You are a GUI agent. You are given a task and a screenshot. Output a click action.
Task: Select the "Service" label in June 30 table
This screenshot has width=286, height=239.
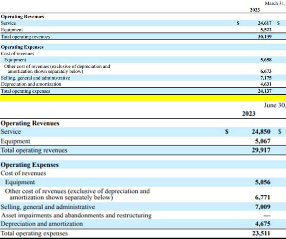tap(11, 132)
